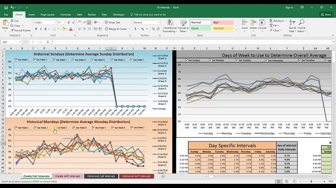Click the zoom slider in status bar

[x=311, y=181]
